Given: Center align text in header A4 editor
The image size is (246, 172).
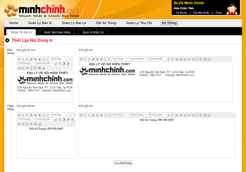Looking at the screenshot, I should coord(97,59).
